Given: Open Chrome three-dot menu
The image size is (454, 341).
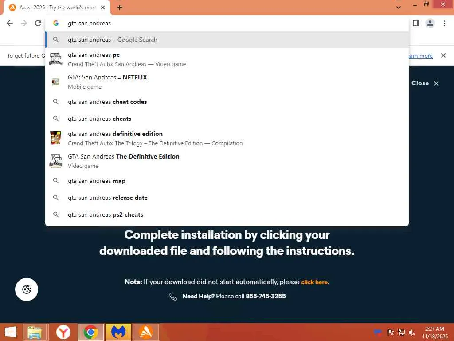Looking at the screenshot, I should click(444, 23).
